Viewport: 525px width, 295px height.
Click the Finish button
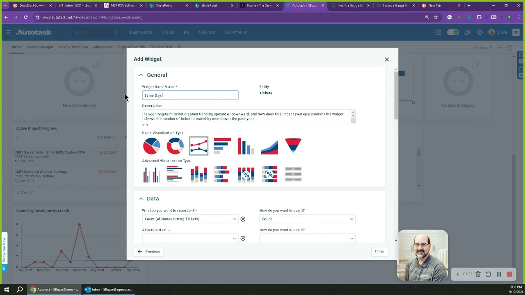[379, 252]
